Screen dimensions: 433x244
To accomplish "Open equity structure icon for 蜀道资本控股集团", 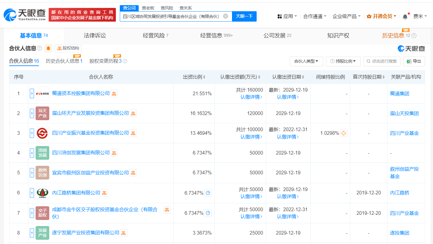I will [x=114, y=93].
